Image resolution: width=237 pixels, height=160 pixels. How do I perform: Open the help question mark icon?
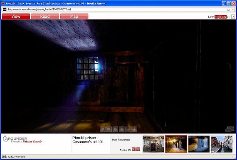[233, 17]
